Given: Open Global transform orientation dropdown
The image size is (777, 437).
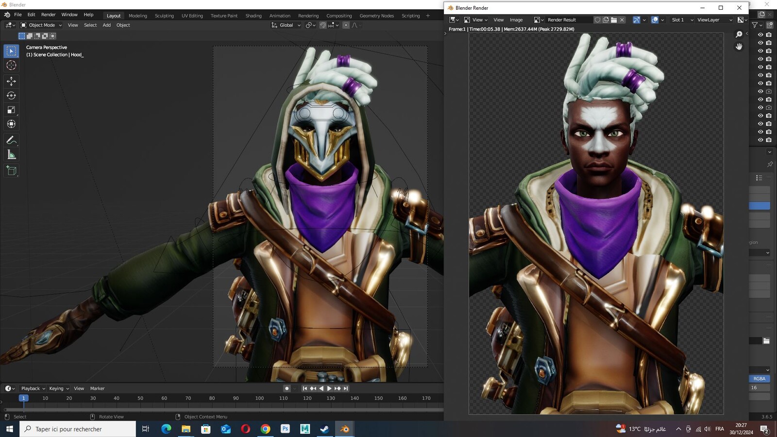Looking at the screenshot, I should pos(286,25).
